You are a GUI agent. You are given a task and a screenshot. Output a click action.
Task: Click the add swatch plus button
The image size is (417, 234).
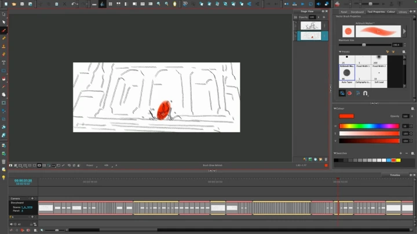400,153
